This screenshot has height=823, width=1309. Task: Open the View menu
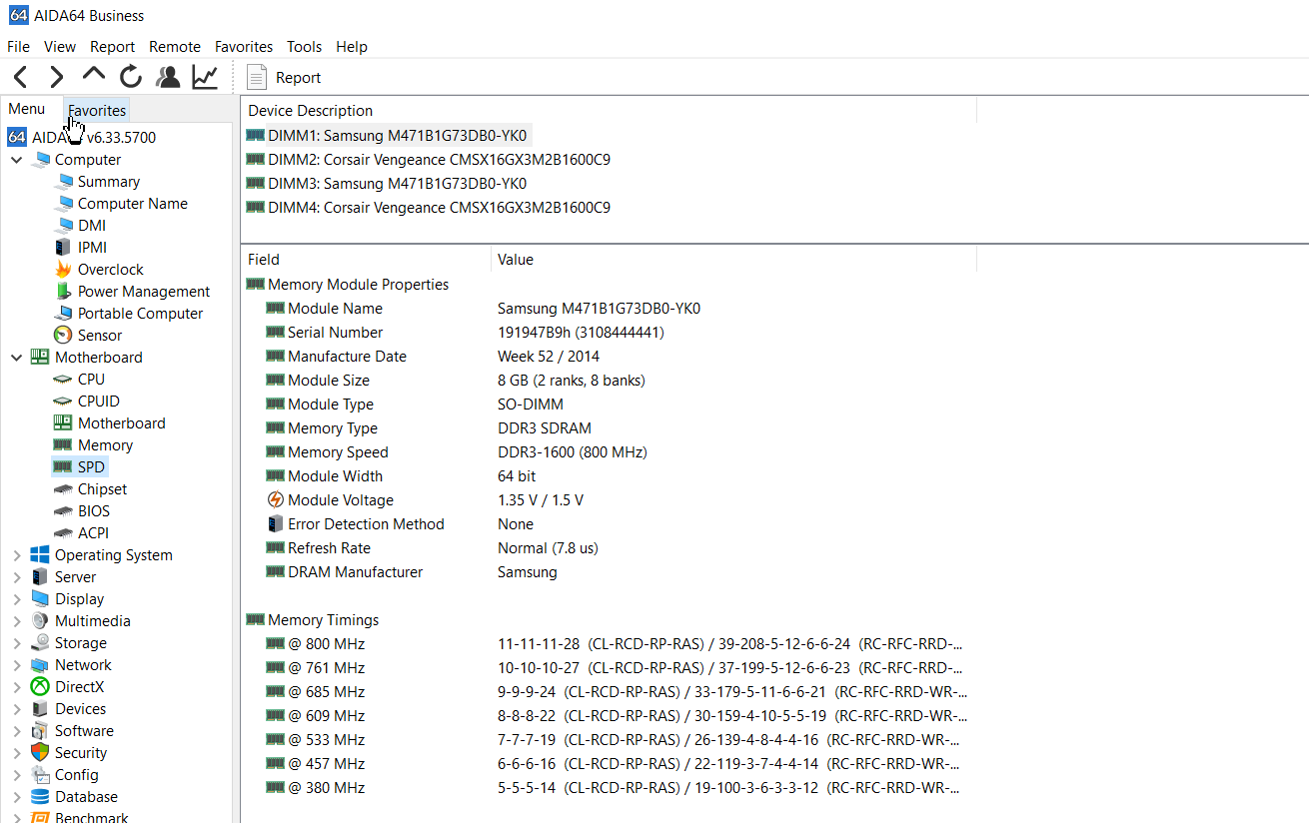coord(60,46)
